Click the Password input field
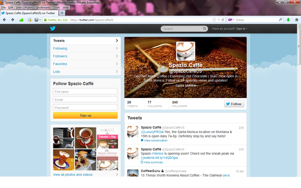Viewport: 301px width, 188px height. 85,107
